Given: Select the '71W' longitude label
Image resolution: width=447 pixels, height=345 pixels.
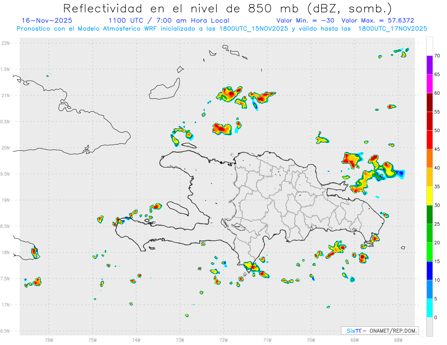Looking at the screenshot, I should [267, 340].
